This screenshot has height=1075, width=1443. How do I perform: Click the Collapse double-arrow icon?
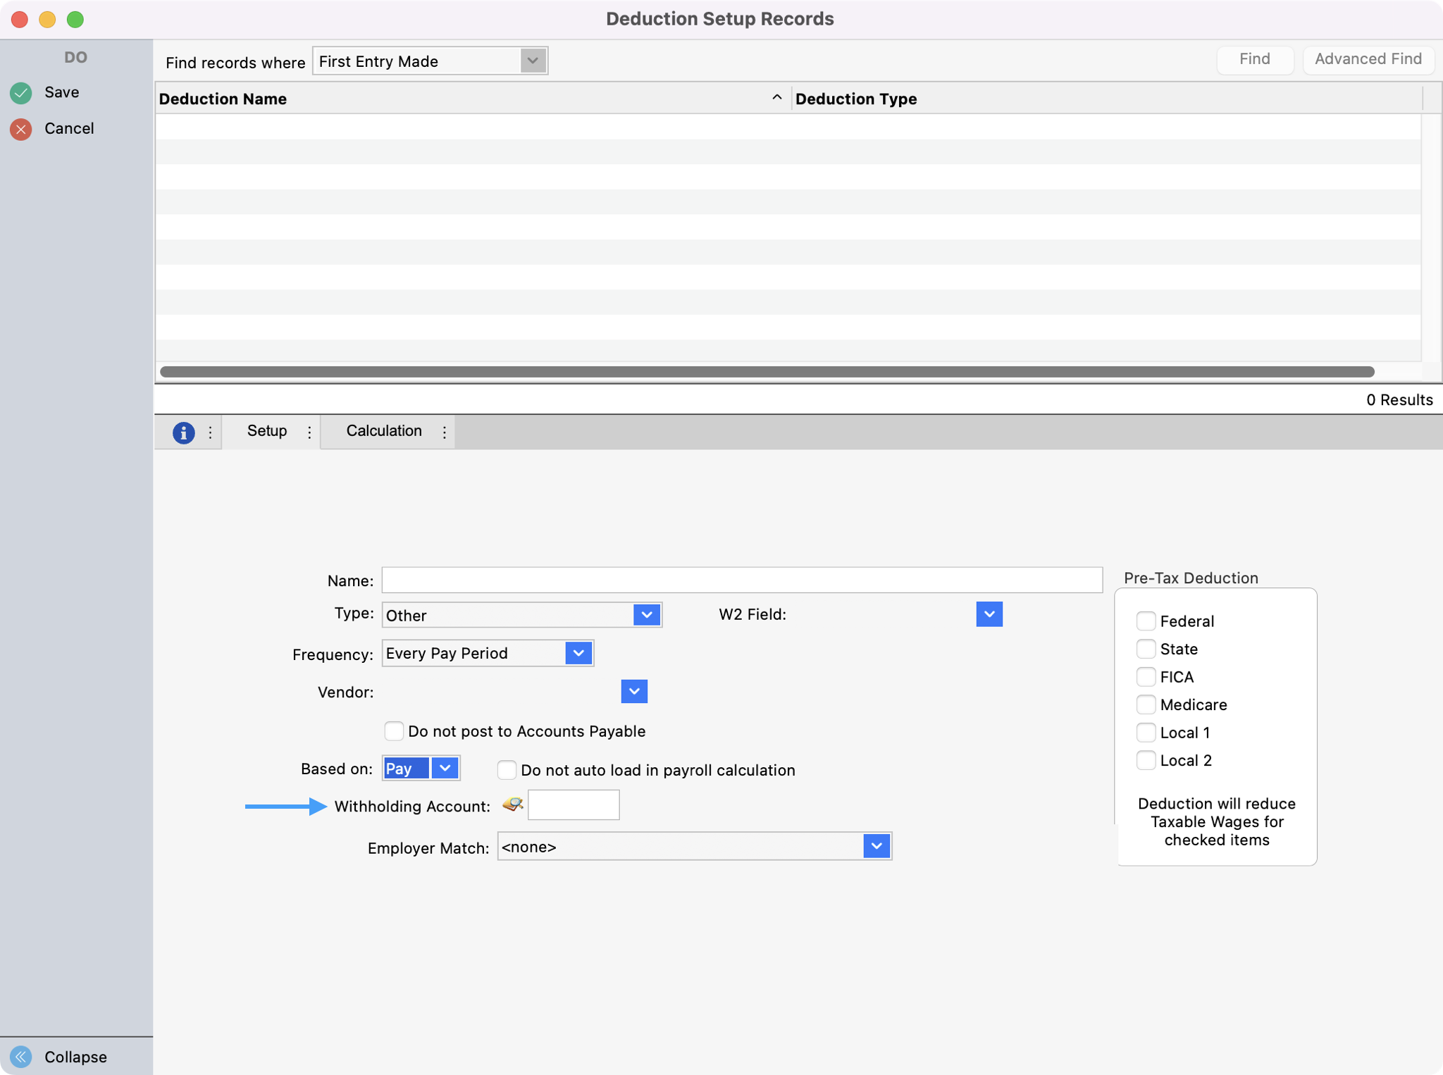[x=21, y=1056]
